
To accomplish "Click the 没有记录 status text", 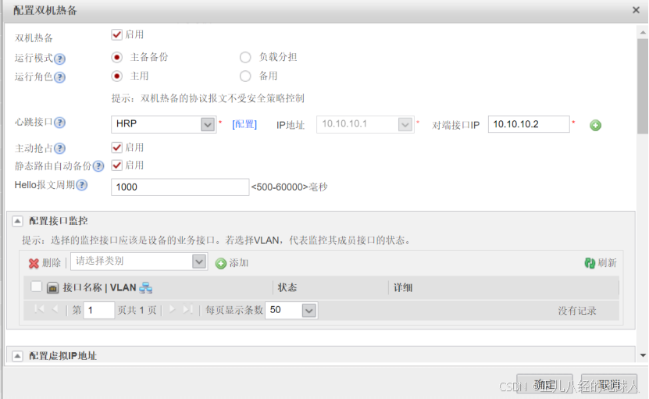I will pos(577,311).
